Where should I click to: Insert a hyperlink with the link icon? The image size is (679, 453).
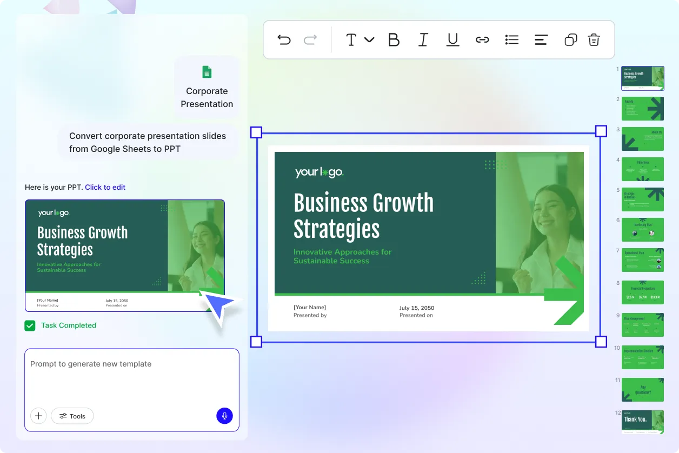[482, 39]
